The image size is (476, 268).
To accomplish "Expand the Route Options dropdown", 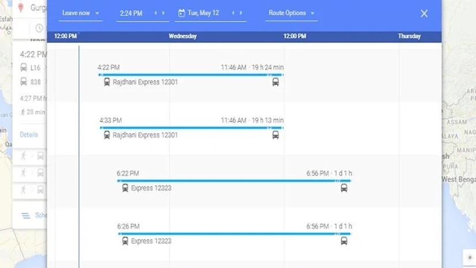I will coord(292,13).
